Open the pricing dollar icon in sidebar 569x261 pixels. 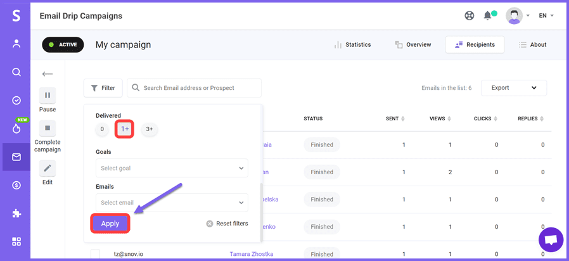(16, 185)
